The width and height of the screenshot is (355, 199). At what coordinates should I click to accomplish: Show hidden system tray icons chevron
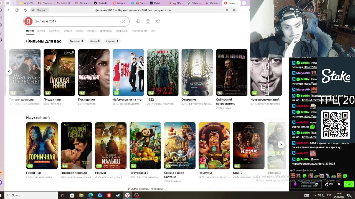coord(315,195)
